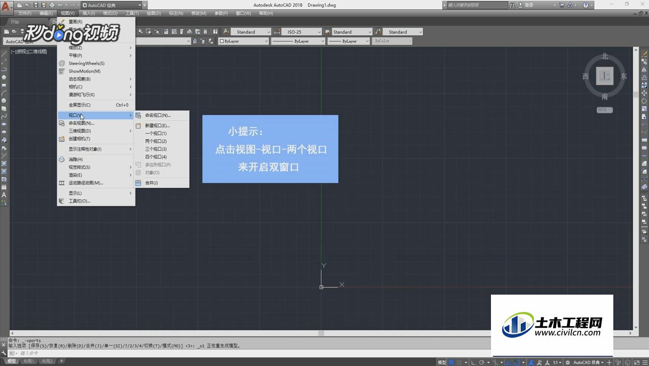The width and height of the screenshot is (649, 366).
Task: Click the 模型 model tab
Action: (x=11, y=361)
